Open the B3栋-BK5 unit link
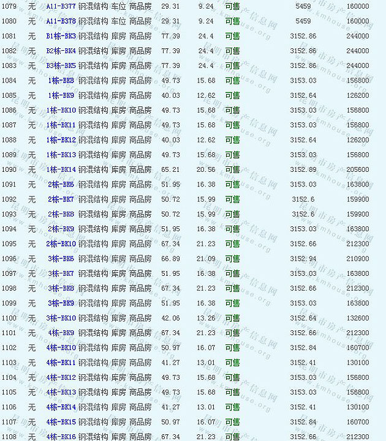This screenshot has height=441, width=386. tap(61, 65)
